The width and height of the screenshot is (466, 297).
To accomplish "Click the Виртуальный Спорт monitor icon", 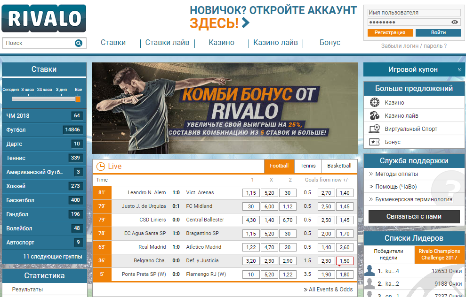I will coord(375,129).
